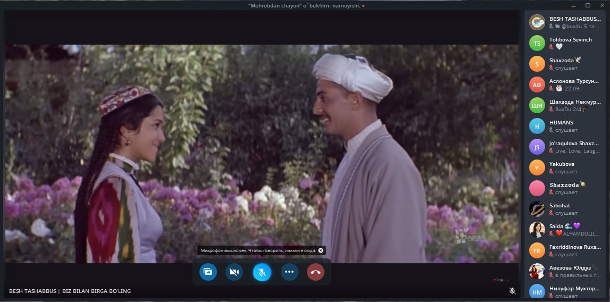Open the BESH TASHABBUS channel avatar
The width and height of the screenshot is (610, 302).
(x=537, y=22)
